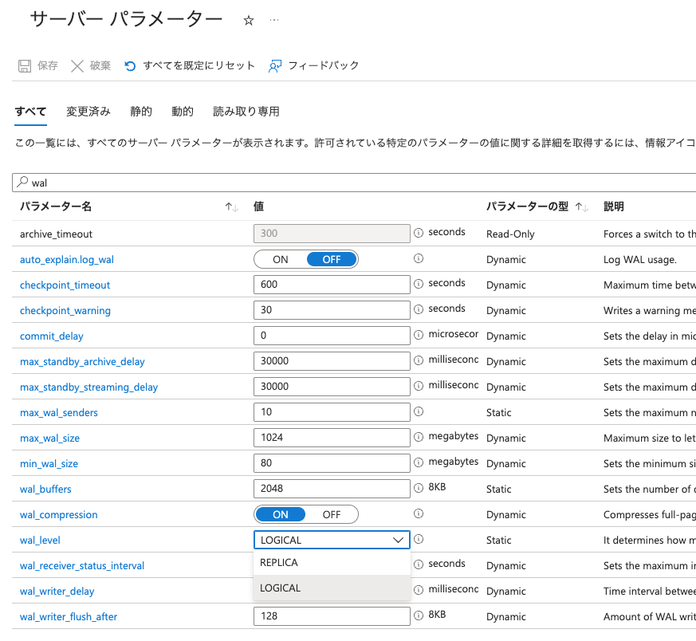This screenshot has height=641, width=696.
Task: Open the wal_writer_delay parameter link
Action: pos(57,592)
